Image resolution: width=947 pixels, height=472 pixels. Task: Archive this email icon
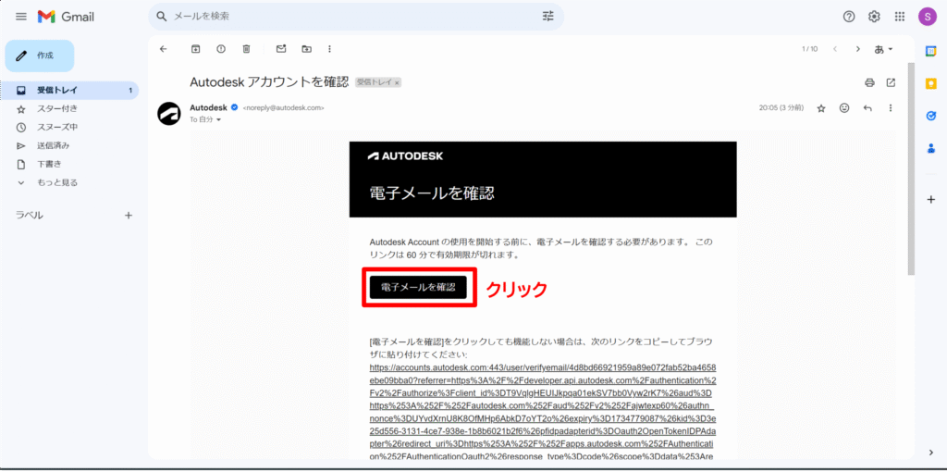196,49
